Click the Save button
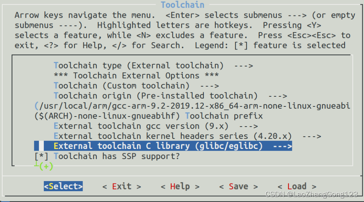 [238, 186]
